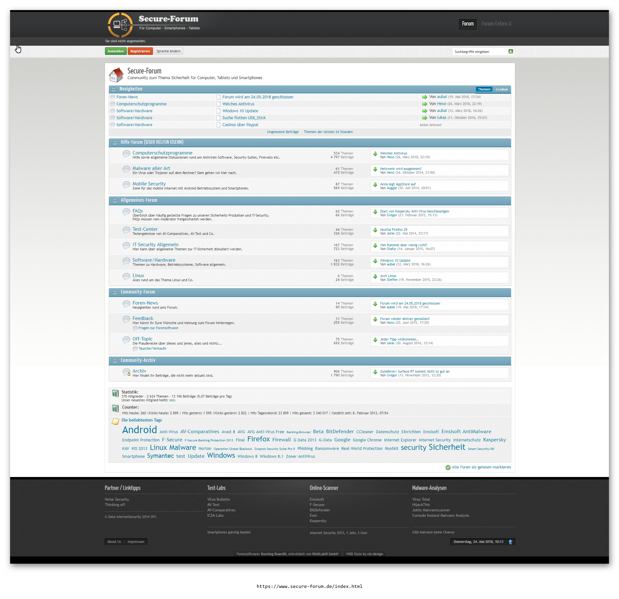Switch to the Themen tab in Neuigkeiten
Screen dimensions: 619x599
click(484, 89)
